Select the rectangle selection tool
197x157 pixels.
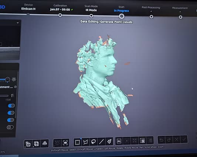pos(77,142)
